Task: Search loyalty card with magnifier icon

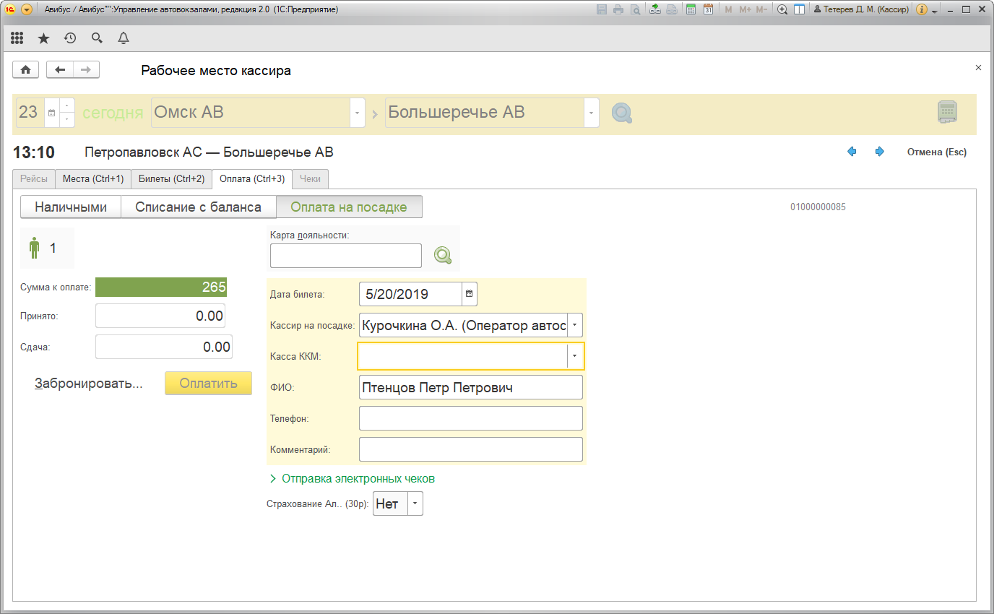Action: click(x=442, y=255)
